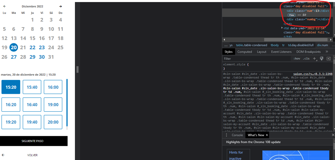Toggle computed styles sidebar pane icon
The image size is (335, 160).
pyautogui.click(x=329, y=58)
